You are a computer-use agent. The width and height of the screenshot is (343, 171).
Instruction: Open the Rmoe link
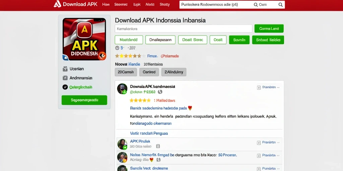(152, 56)
